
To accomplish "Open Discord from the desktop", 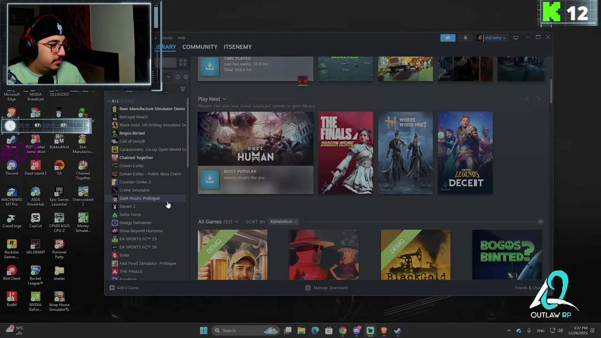I will pos(12,168).
